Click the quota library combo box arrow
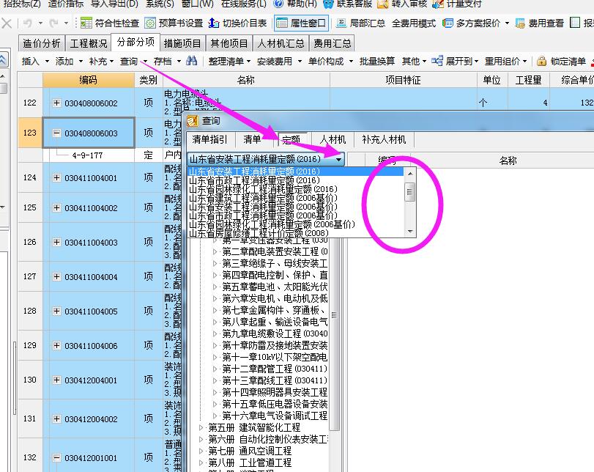The height and width of the screenshot is (472, 594). tap(338, 159)
